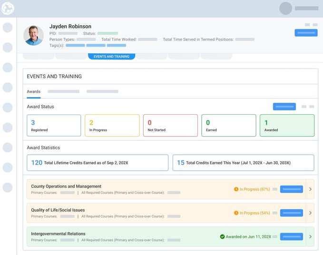Click the blue button in the profile header
The width and height of the screenshot is (323, 255).
[306, 33]
